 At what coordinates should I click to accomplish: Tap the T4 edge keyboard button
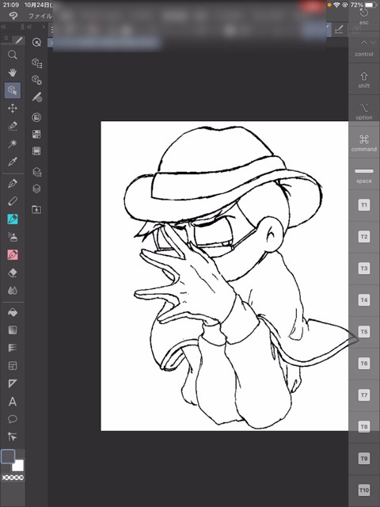(364, 300)
